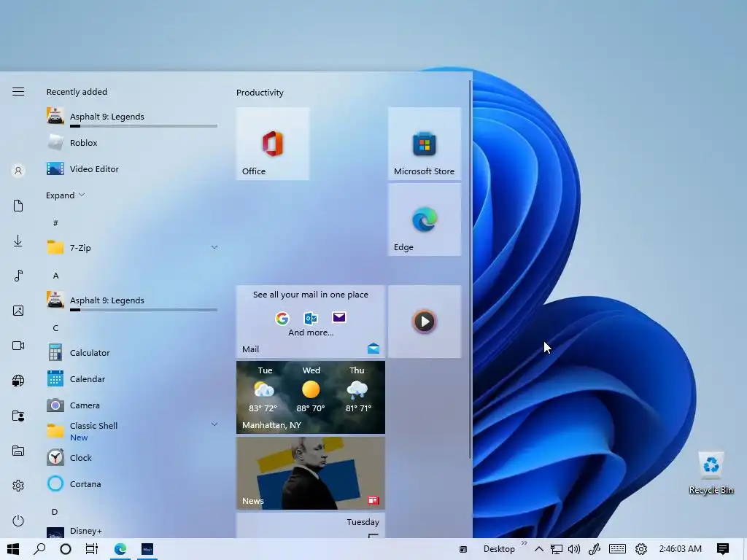747x560 pixels.
Task: Launch Roblox from Recently added
Action: tap(131, 143)
